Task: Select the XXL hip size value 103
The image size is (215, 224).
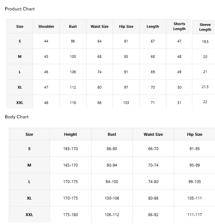Action: (x=126, y=103)
